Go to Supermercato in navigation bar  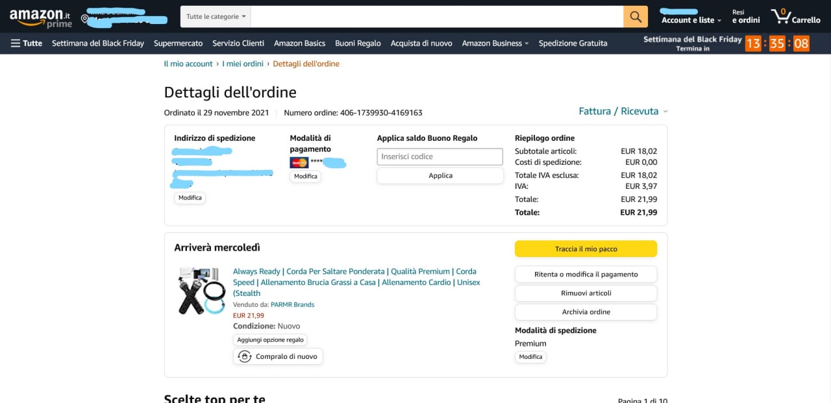pyautogui.click(x=179, y=43)
